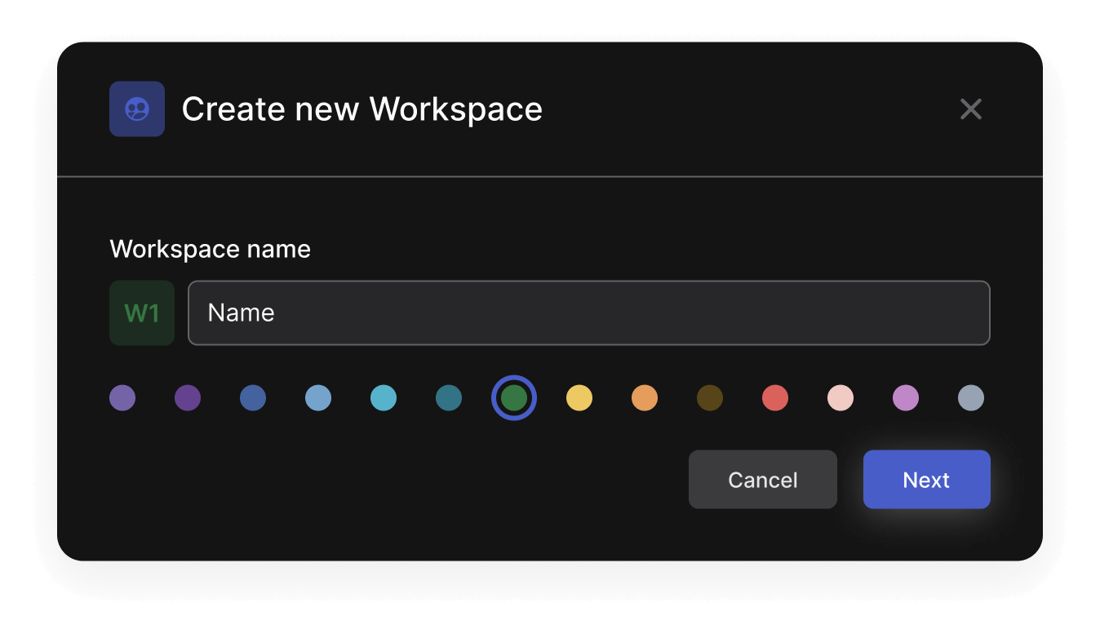Choose the cyan color swatch

pos(384,398)
